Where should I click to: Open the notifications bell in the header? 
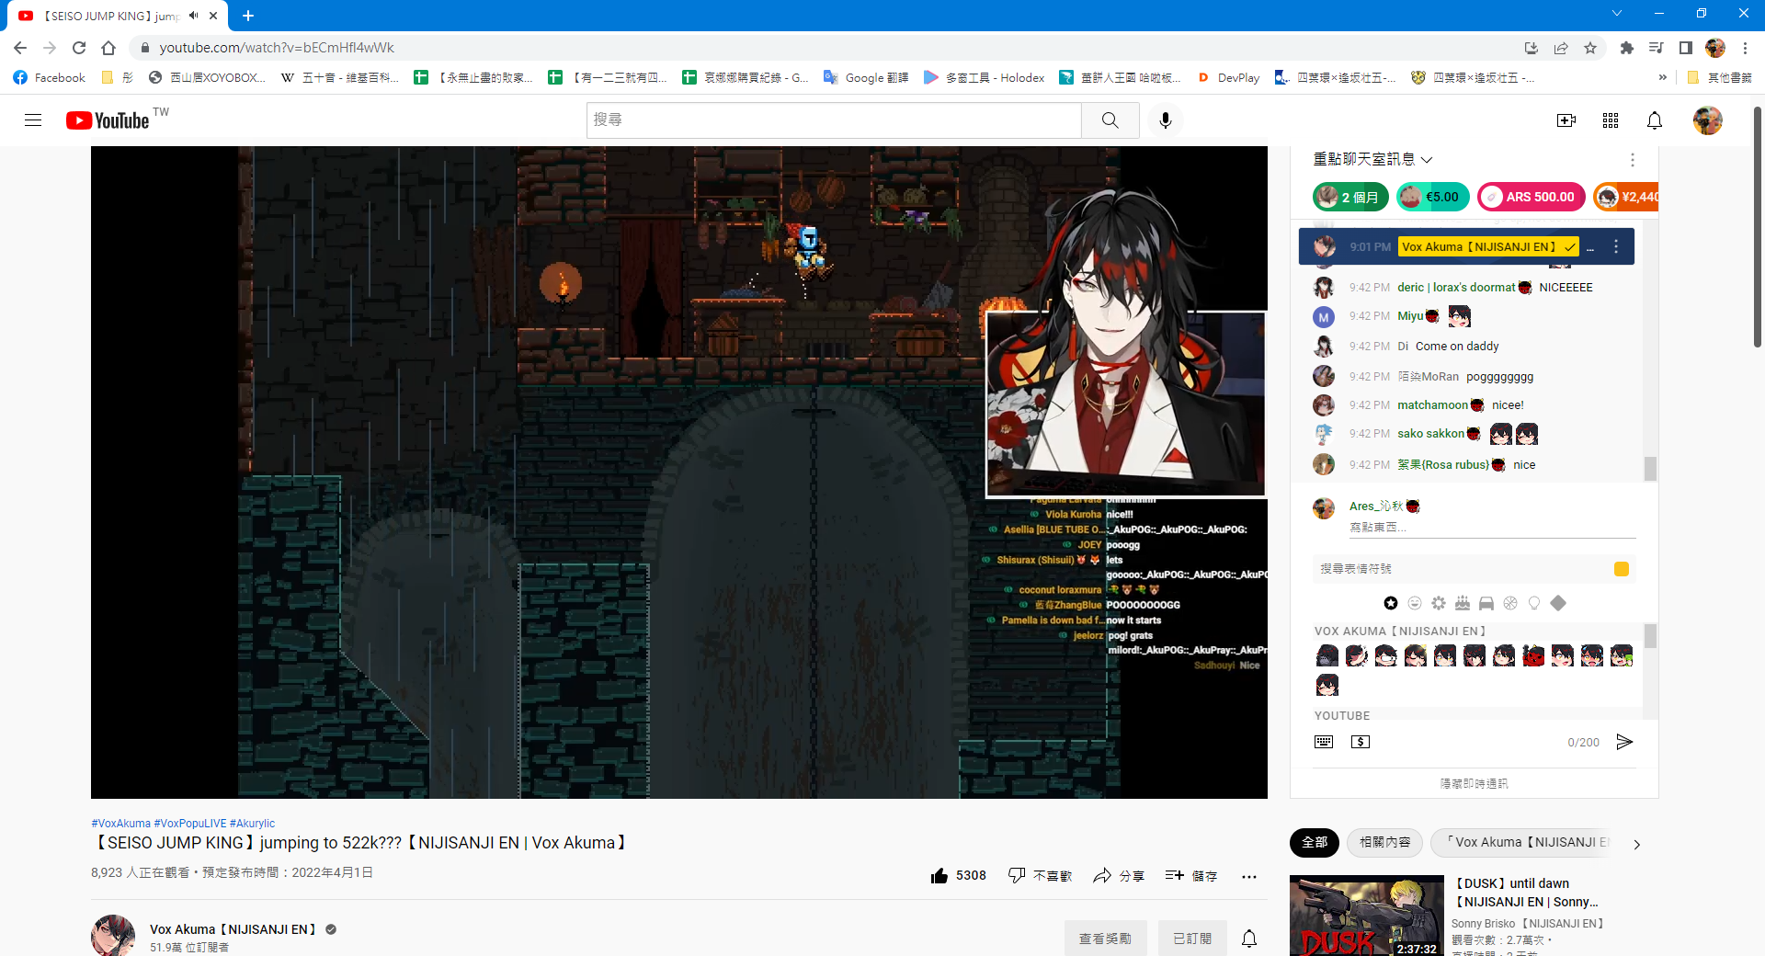[1655, 120]
